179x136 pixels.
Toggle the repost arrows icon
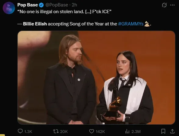coord(56,131)
